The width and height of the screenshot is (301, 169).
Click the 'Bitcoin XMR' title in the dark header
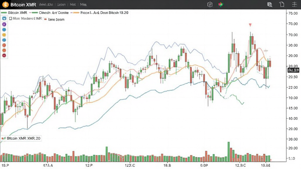pyautogui.click(x=23, y=5)
